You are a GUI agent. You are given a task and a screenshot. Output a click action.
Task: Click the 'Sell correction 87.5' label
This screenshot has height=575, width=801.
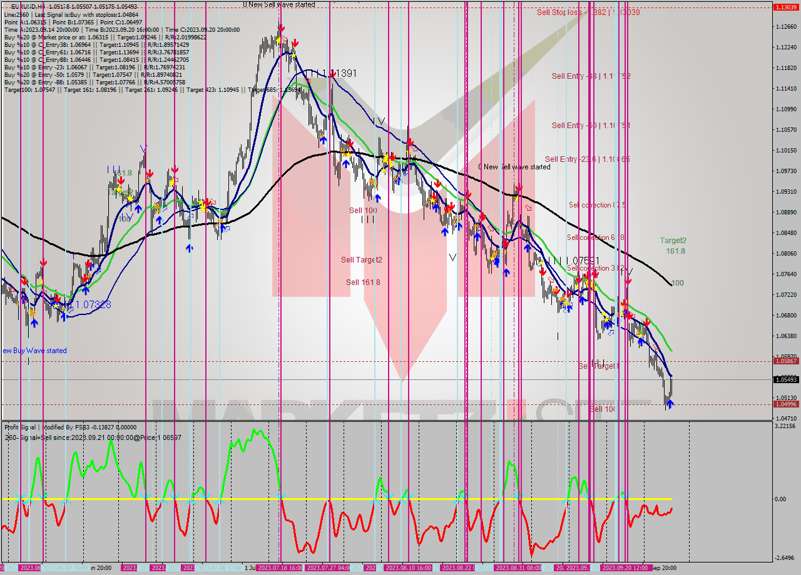597,205
